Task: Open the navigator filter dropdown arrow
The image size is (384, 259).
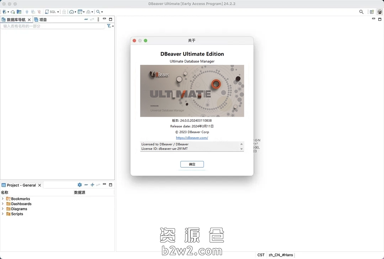Action: point(113,26)
